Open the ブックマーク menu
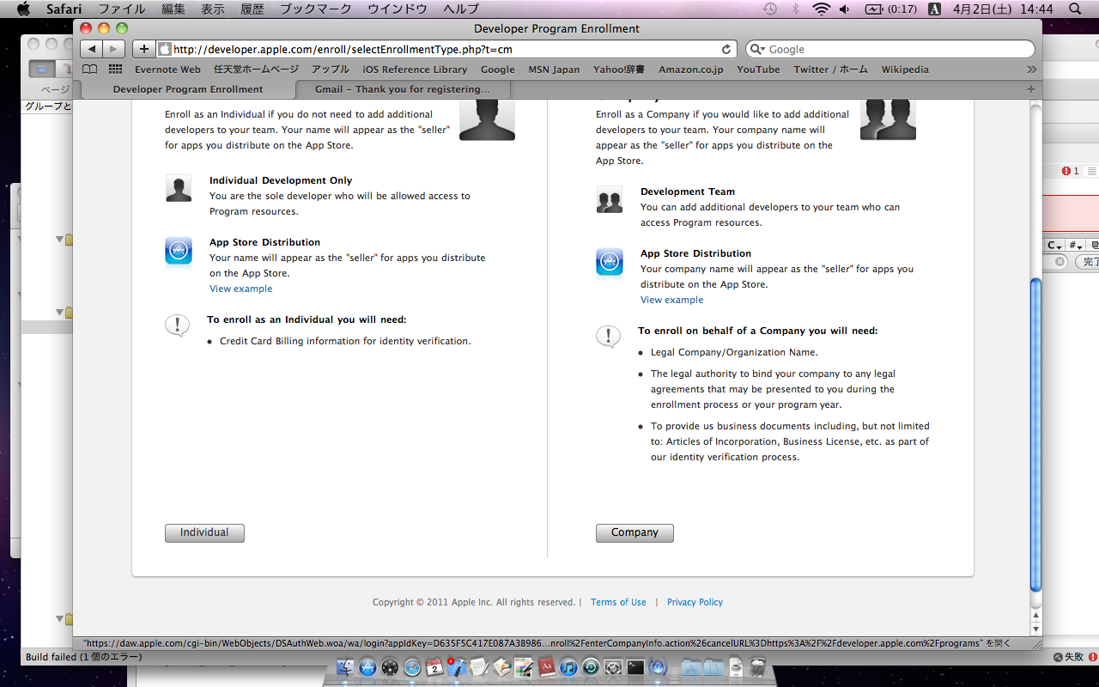The height and width of the screenshot is (687, 1099). pyautogui.click(x=315, y=9)
